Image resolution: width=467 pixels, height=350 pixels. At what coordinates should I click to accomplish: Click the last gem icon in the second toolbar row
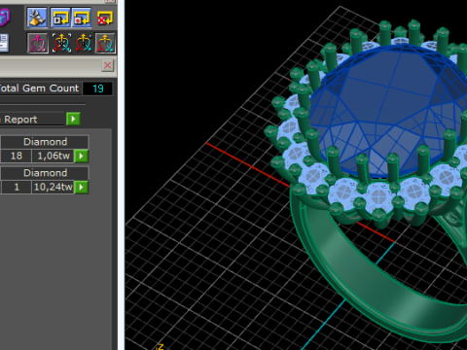point(105,43)
